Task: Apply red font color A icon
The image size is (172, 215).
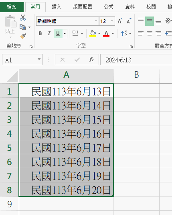Action: point(106,33)
